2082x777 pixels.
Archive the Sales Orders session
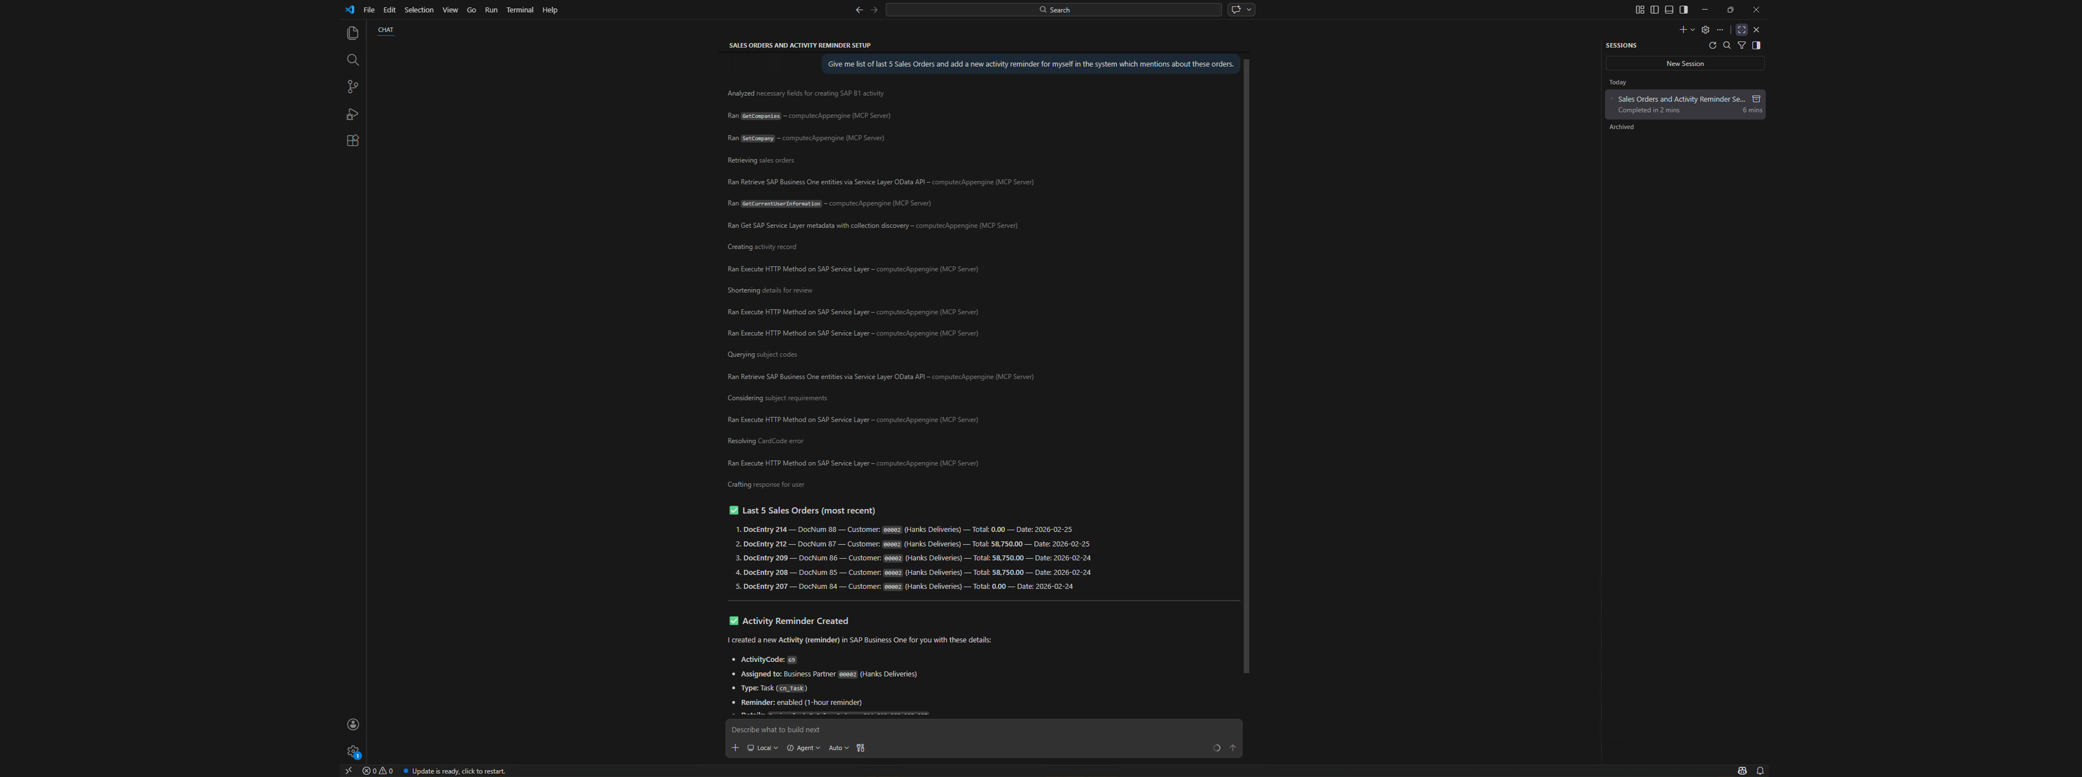[1756, 99]
